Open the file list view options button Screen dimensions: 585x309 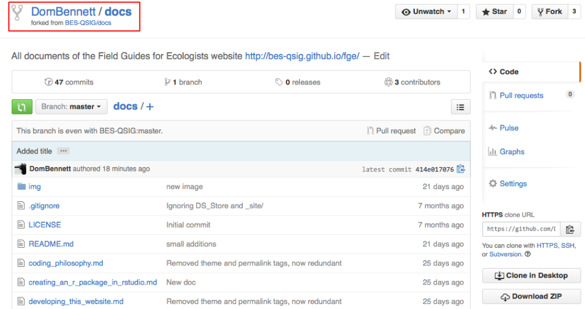pos(460,107)
